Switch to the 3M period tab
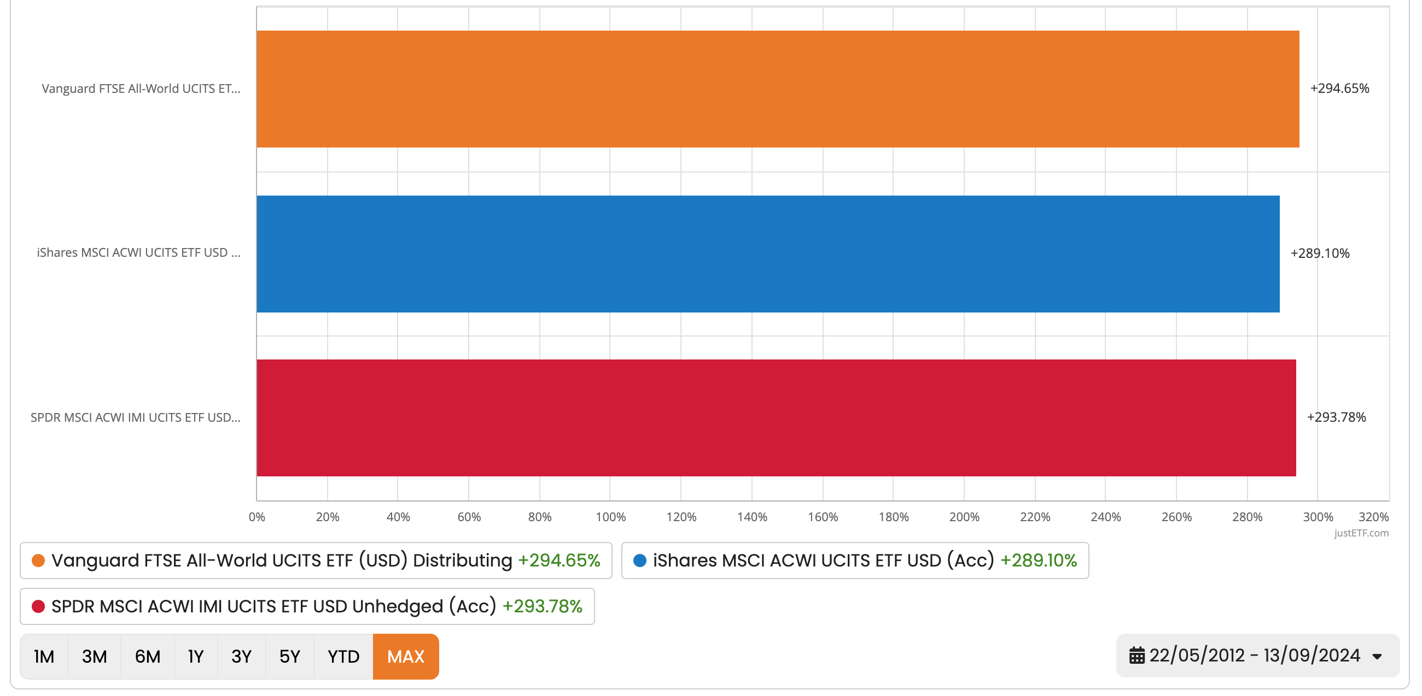The image size is (1422, 696). click(95, 656)
